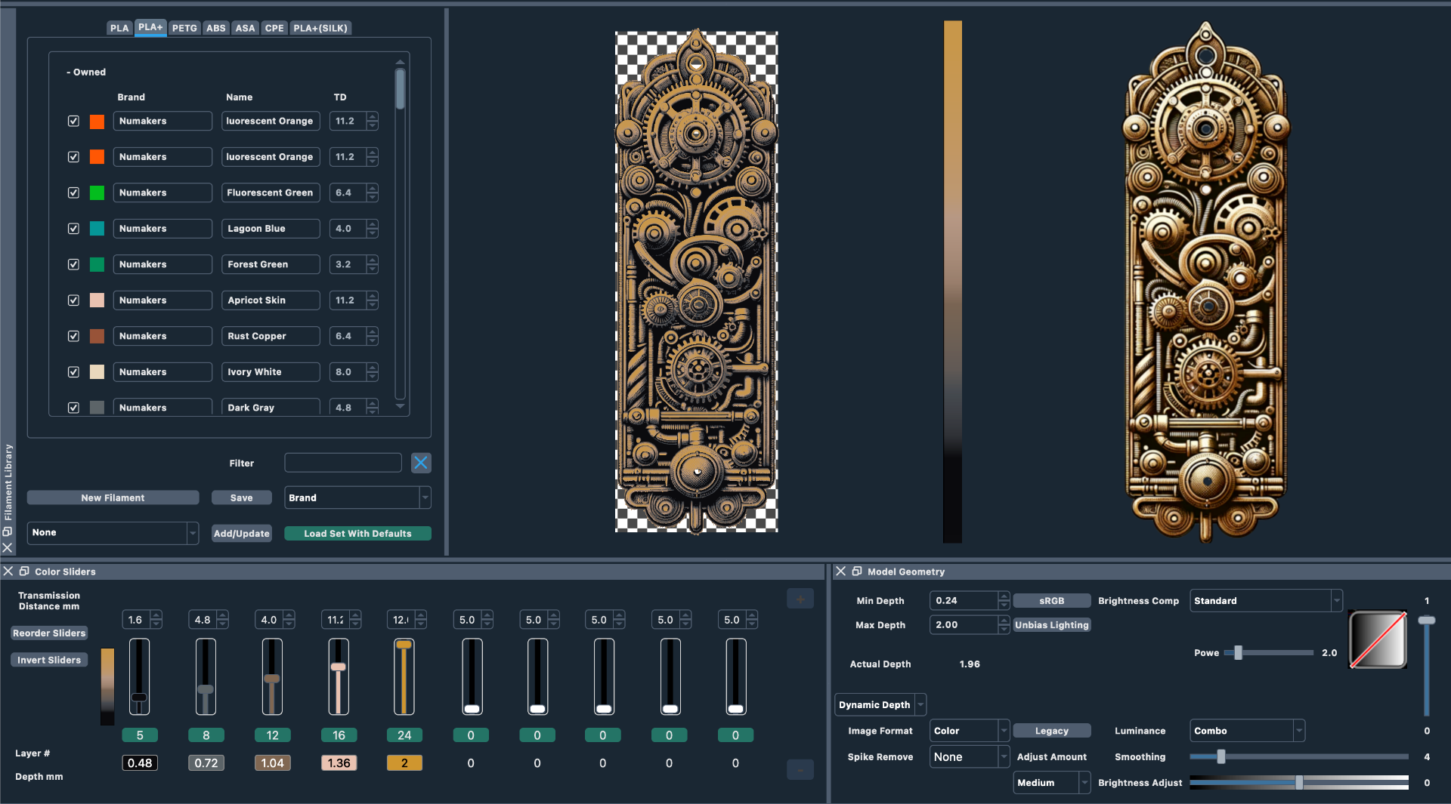Screen dimensions: 1451x804
Task: Switch to the PLA tab
Action: 119,28
